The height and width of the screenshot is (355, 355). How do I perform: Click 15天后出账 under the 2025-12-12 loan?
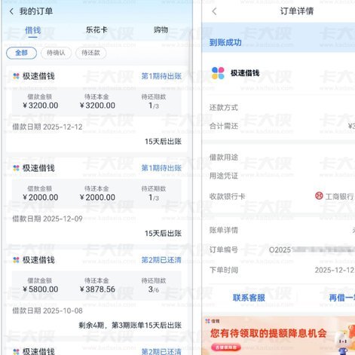163,142
